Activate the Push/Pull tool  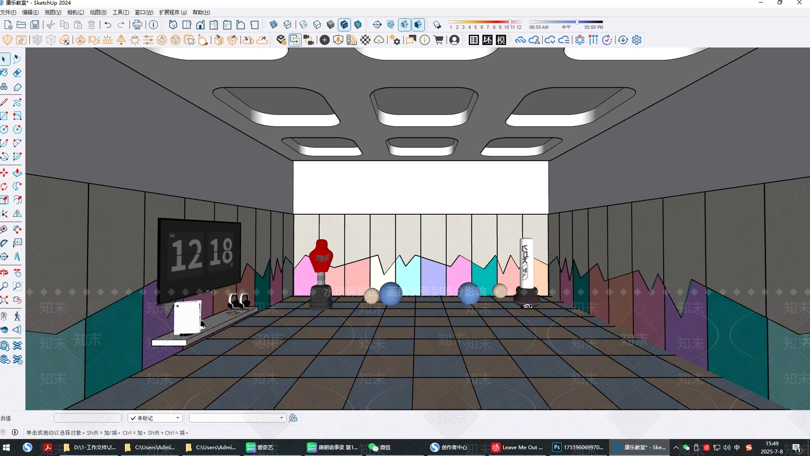tap(17, 173)
